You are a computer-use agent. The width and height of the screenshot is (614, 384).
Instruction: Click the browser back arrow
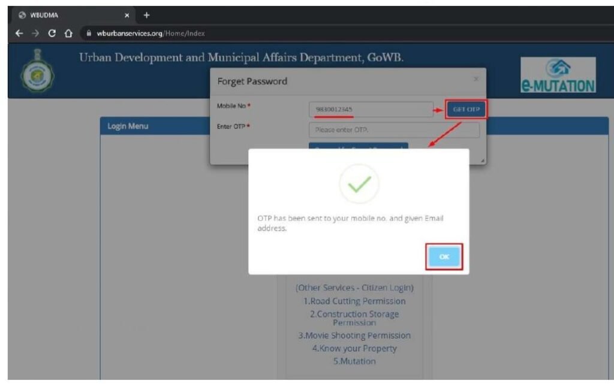click(x=19, y=33)
